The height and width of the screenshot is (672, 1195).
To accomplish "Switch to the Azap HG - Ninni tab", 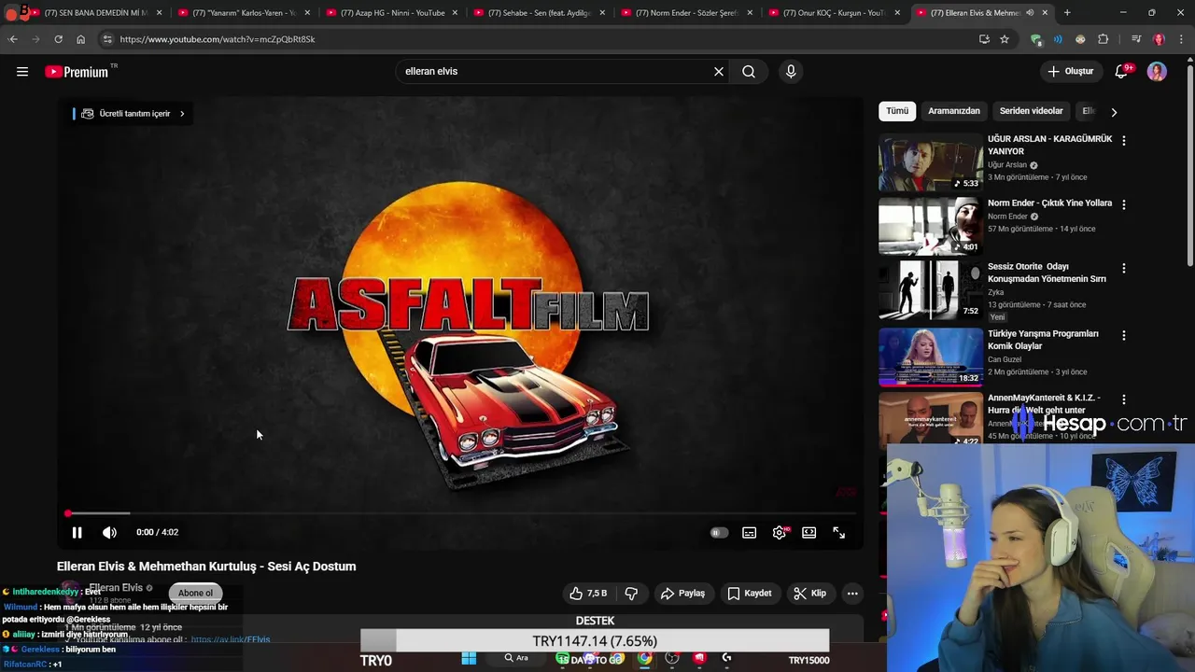I will coord(392,13).
